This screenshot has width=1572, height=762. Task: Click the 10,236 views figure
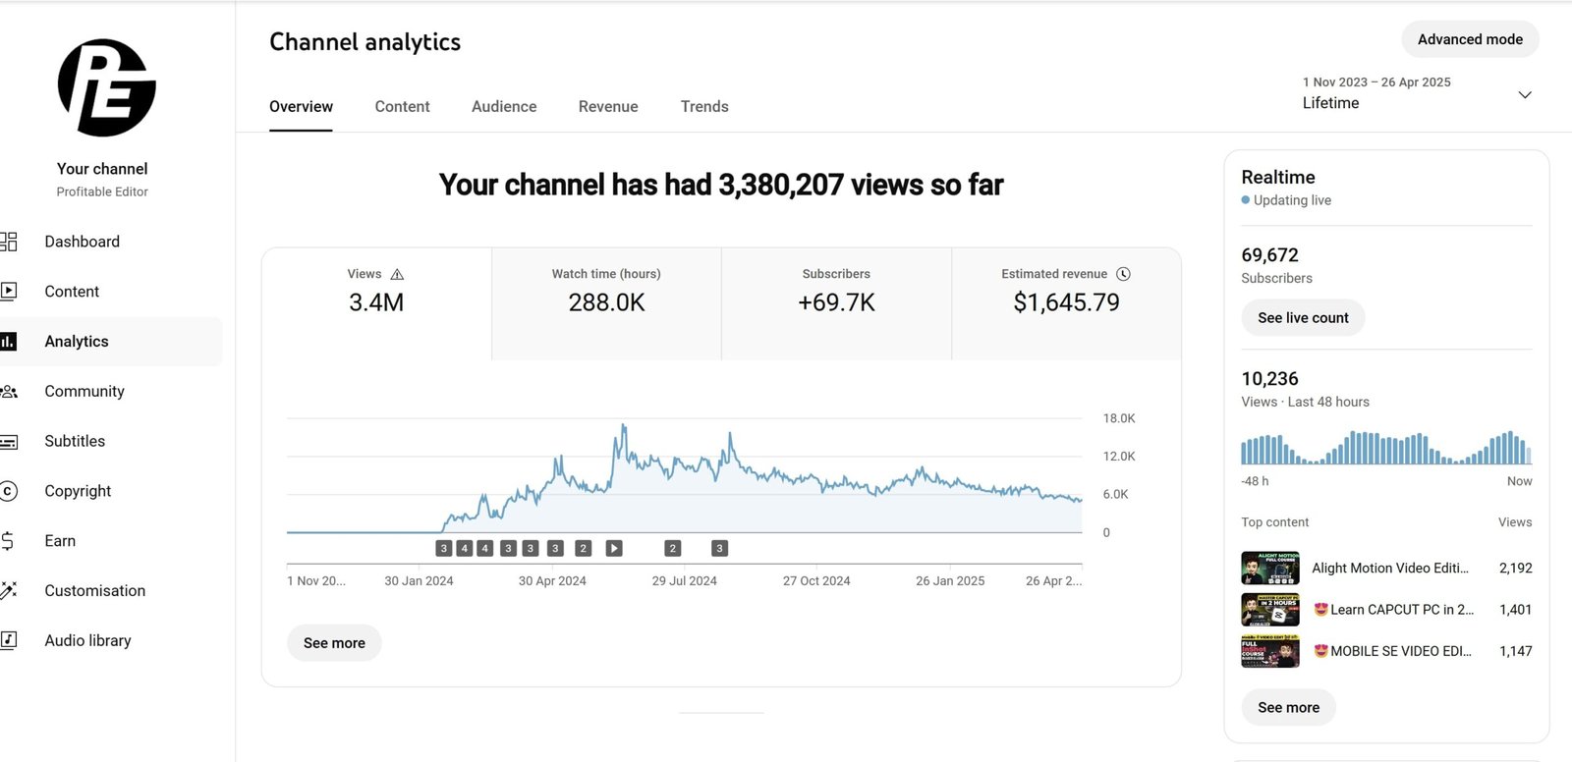pyautogui.click(x=1269, y=379)
